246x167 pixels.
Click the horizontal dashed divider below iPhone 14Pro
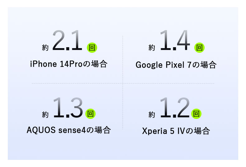tap(77, 83)
